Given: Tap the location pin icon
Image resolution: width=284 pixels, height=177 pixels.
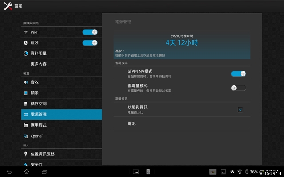Looking at the screenshot, I should [x=26, y=154].
